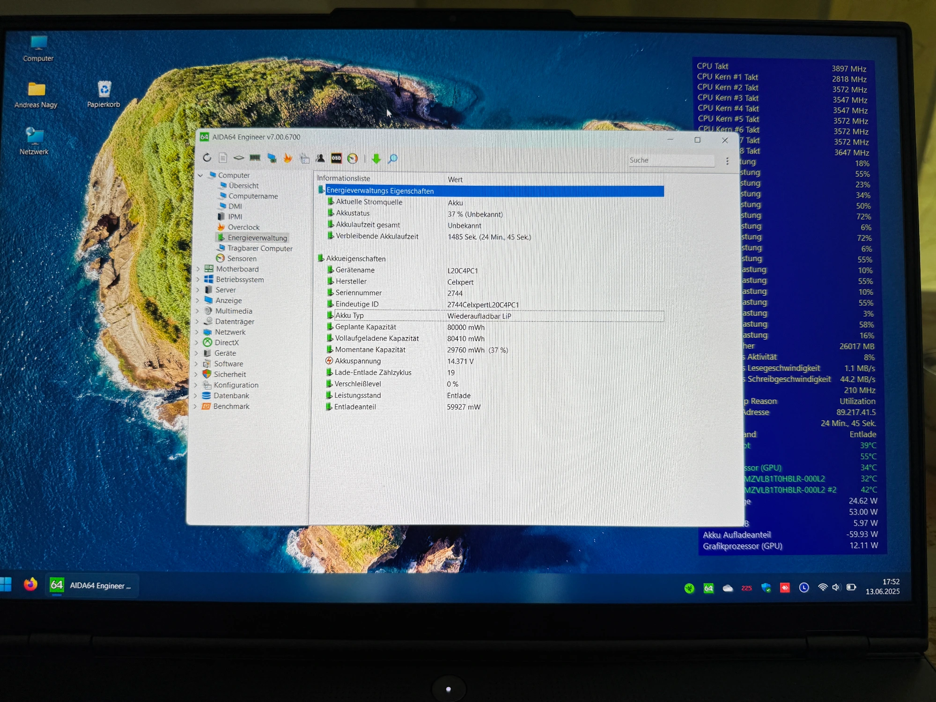This screenshot has height=702, width=936.
Task: Open the Papierkorb desktop icon
Action: (104, 90)
